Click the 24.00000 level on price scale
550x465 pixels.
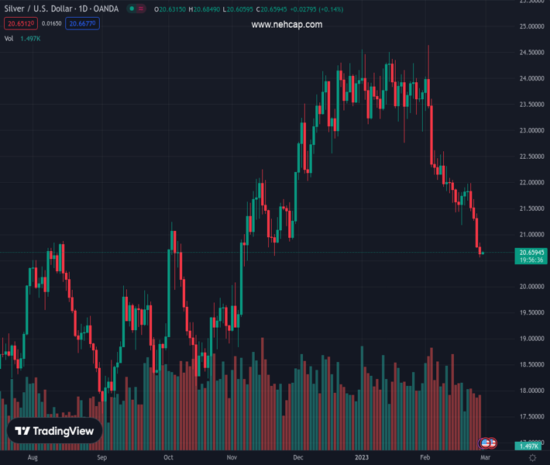(x=531, y=78)
